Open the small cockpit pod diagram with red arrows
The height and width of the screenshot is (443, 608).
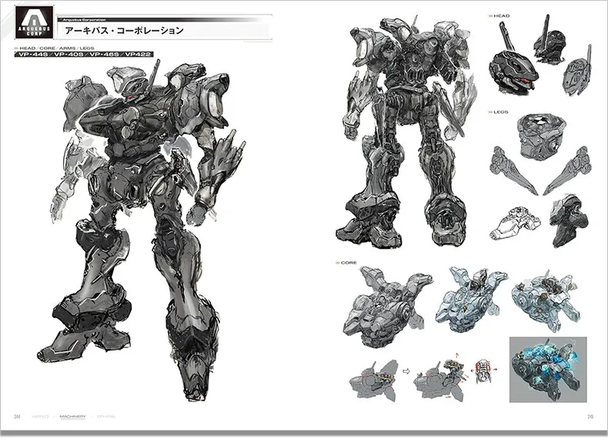[x=484, y=371]
